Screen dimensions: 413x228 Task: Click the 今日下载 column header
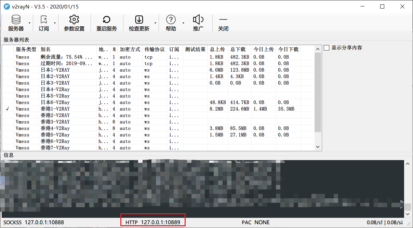pos(288,49)
